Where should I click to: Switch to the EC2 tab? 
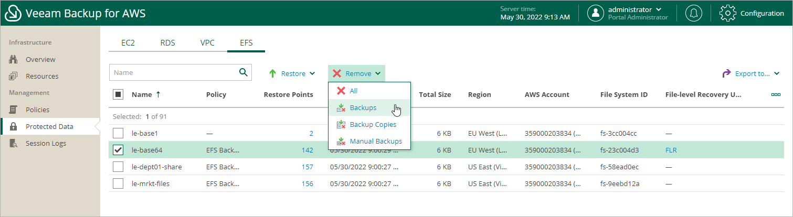128,43
